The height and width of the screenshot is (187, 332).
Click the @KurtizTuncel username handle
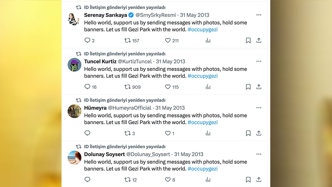click(135, 62)
